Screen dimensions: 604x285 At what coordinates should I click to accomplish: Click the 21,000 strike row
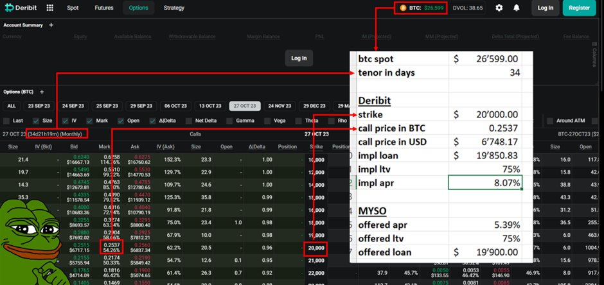coord(316,261)
